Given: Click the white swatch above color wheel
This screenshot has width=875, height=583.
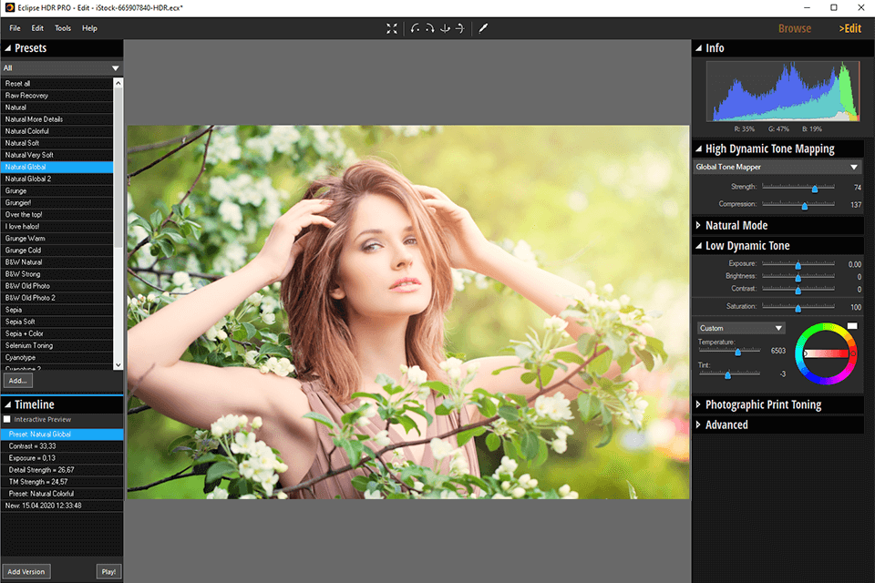Looking at the screenshot, I should click(852, 326).
